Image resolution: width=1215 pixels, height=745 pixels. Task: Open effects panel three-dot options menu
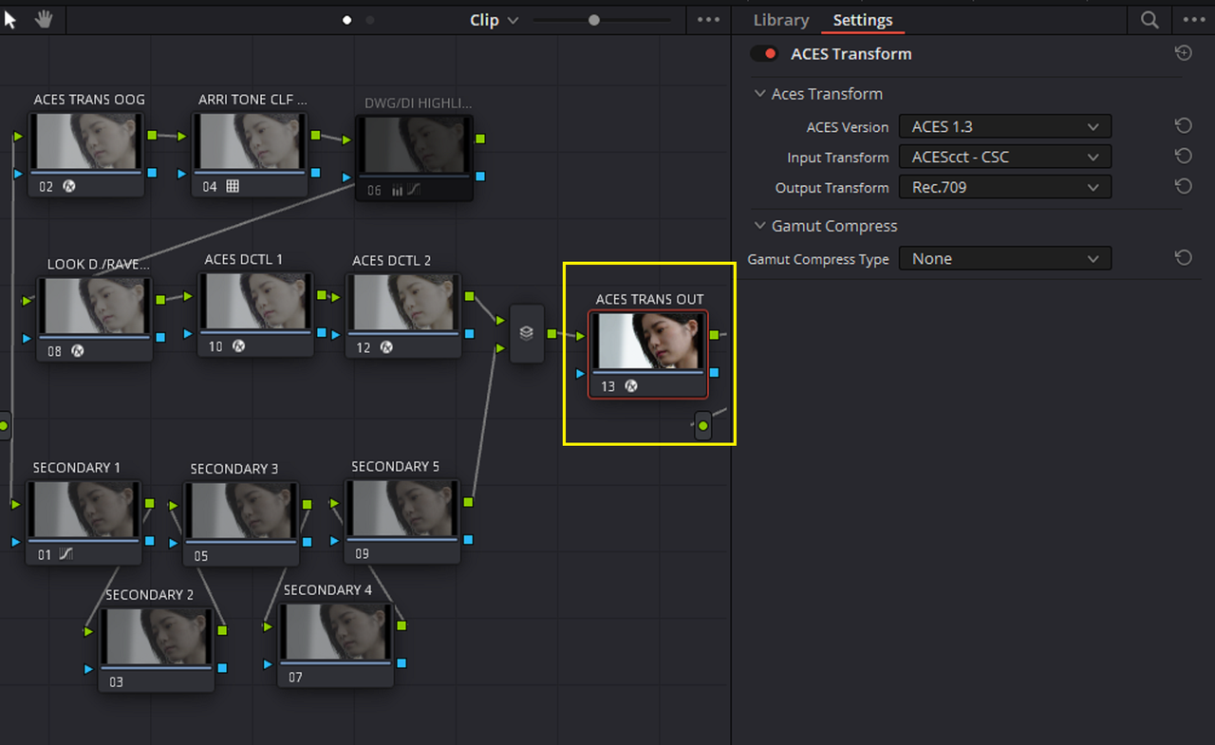(1193, 20)
